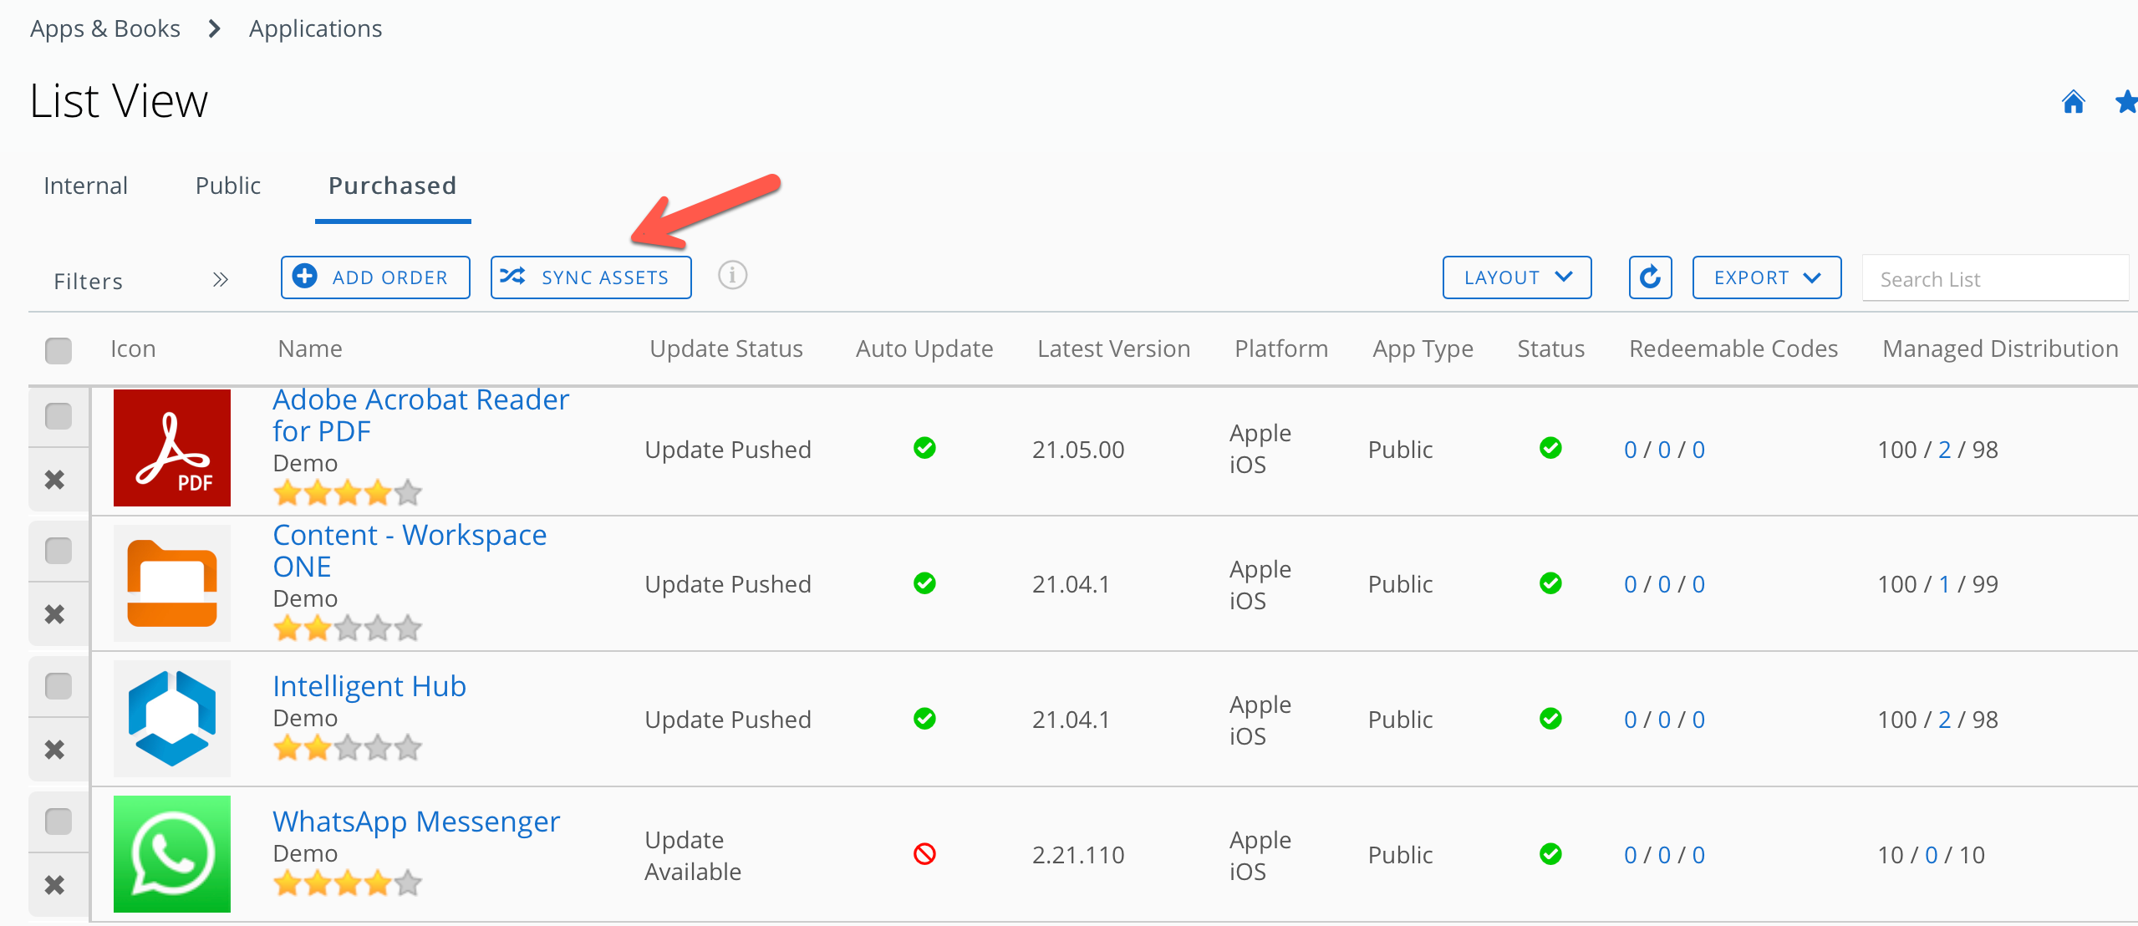Click the Content - Workspace ONE folder icon

(x=171, y=583)
